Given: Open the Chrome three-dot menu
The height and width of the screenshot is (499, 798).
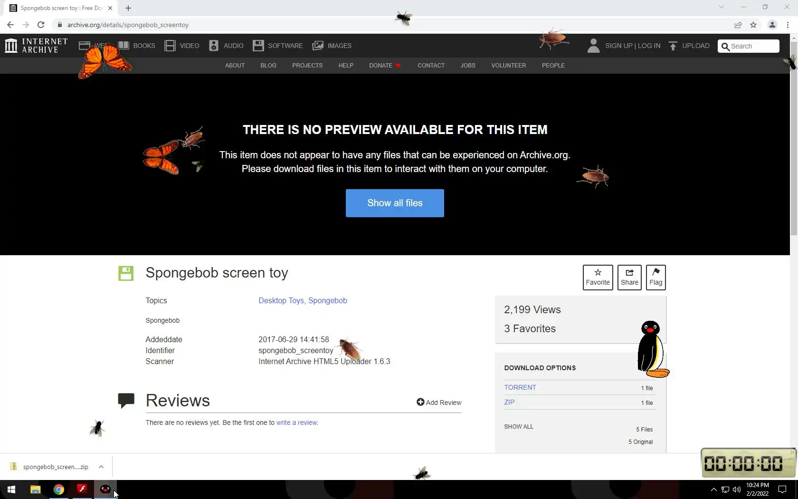Looking at the screenshot, I should [788, 25].
